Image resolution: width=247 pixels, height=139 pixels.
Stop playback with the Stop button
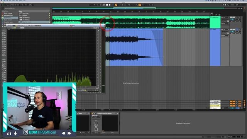click(107, 5)
